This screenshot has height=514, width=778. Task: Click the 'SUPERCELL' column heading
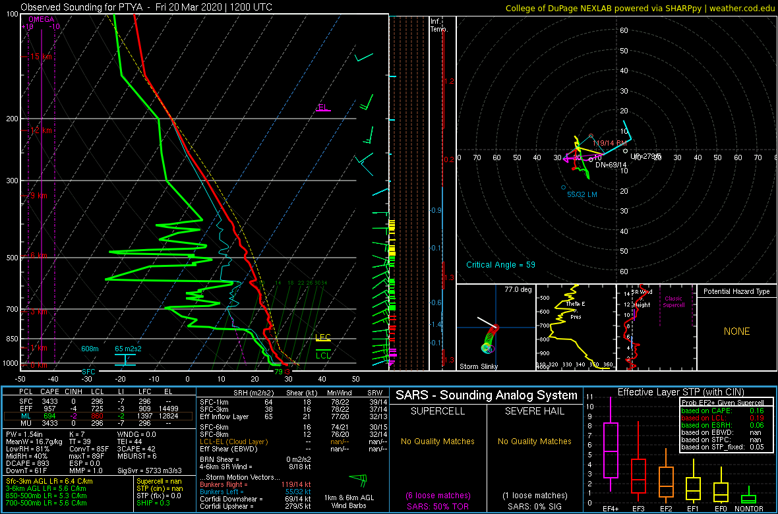[x=438, y=413]
